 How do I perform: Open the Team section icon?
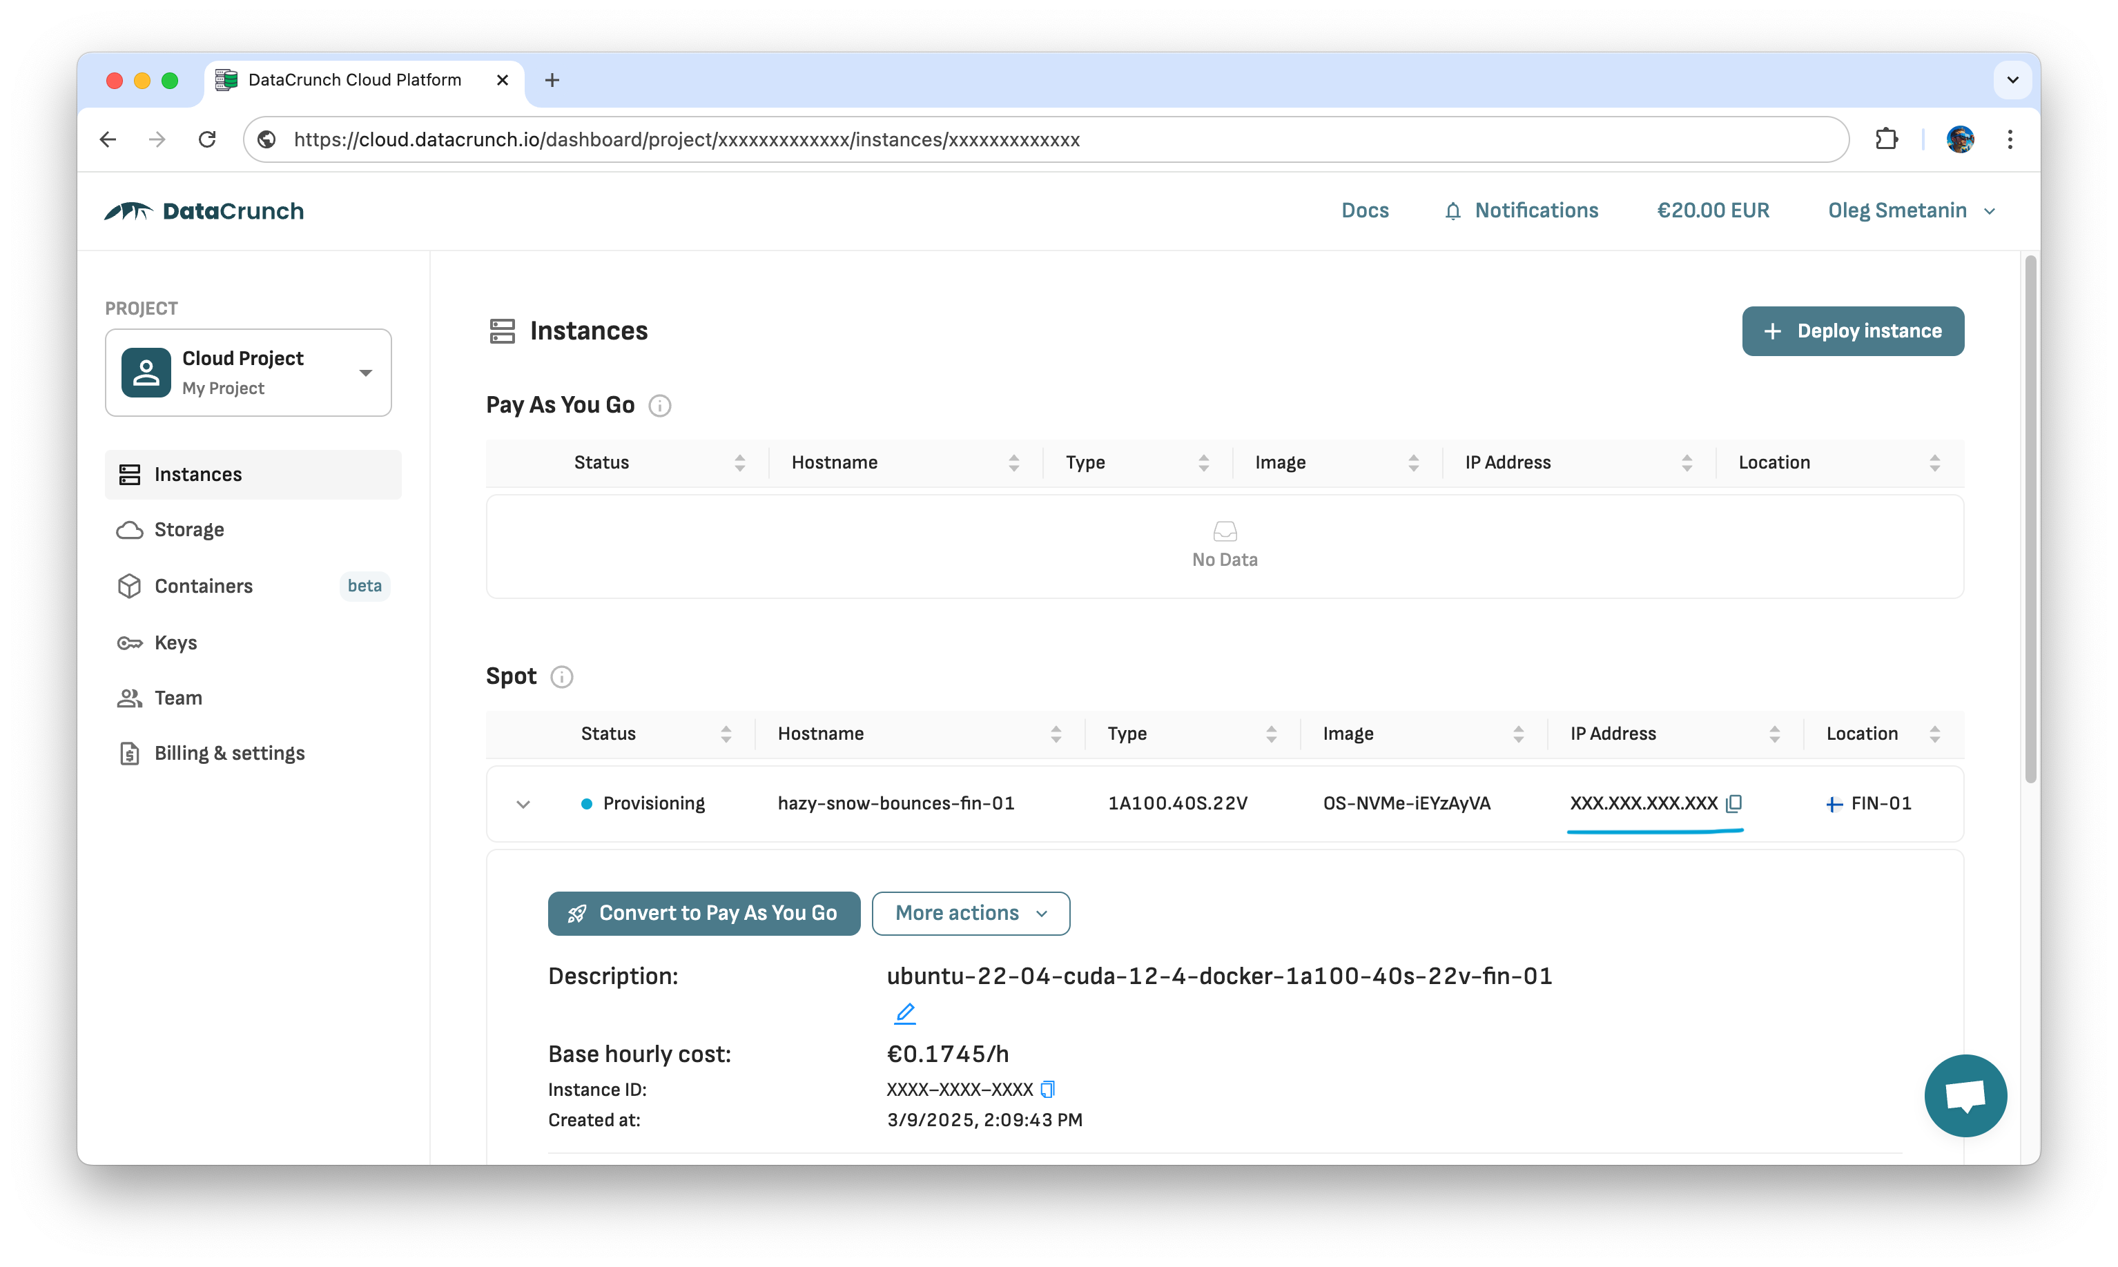point(129,698)
